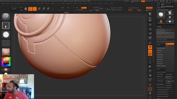
Task: Click the Move view icon below Frame
Action: (150, 67)
